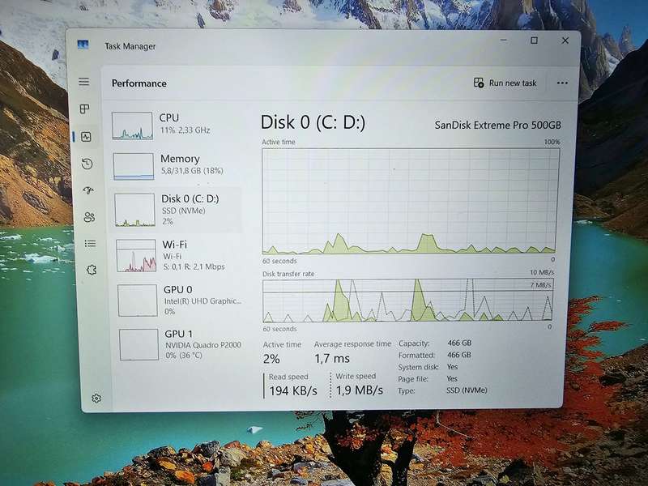The height and width of the screenshot is (486, 648).
Task: Click SanDisk Extreme Pro 500GB label
Action: pyautogui.click(x=497, y=125)
